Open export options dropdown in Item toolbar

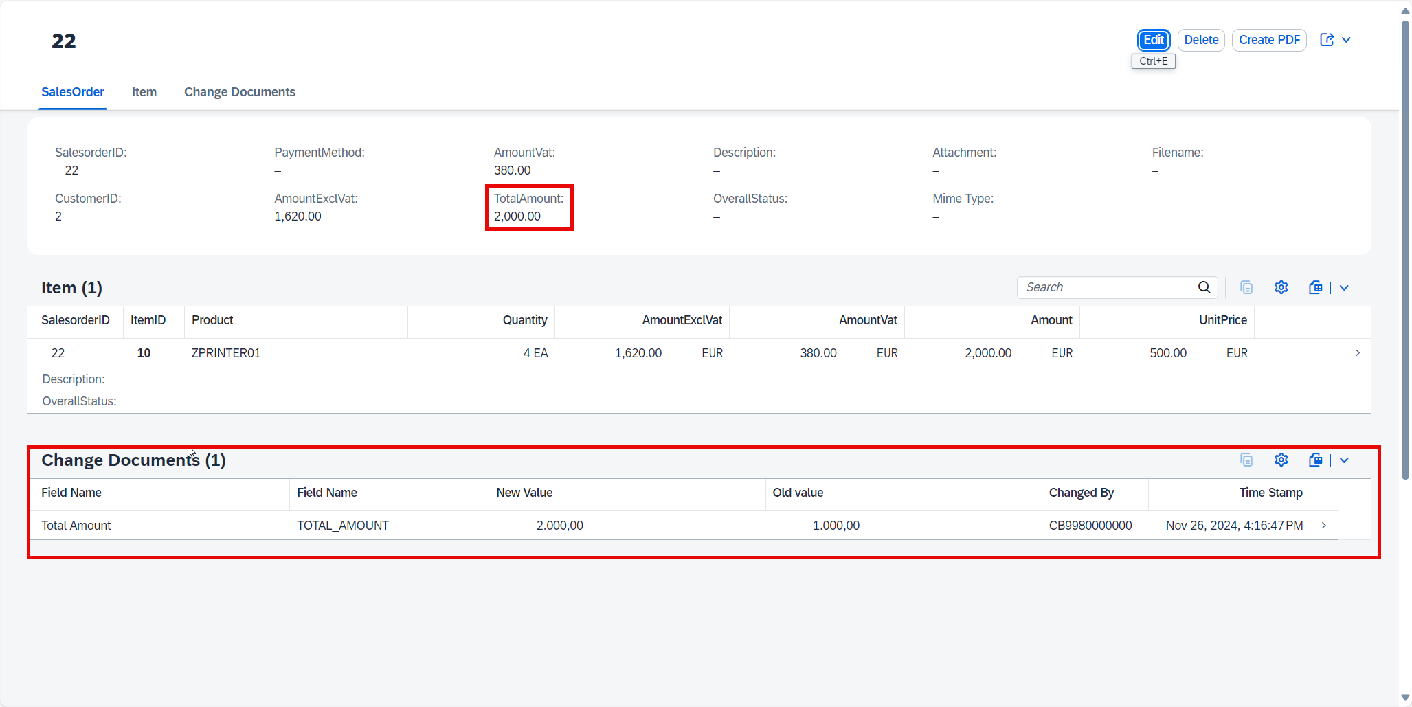(x=1344, y=288)
